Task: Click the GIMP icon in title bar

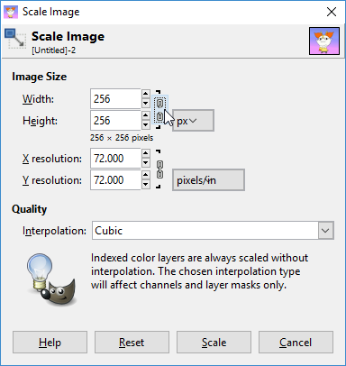Action: tap(11, 12)
